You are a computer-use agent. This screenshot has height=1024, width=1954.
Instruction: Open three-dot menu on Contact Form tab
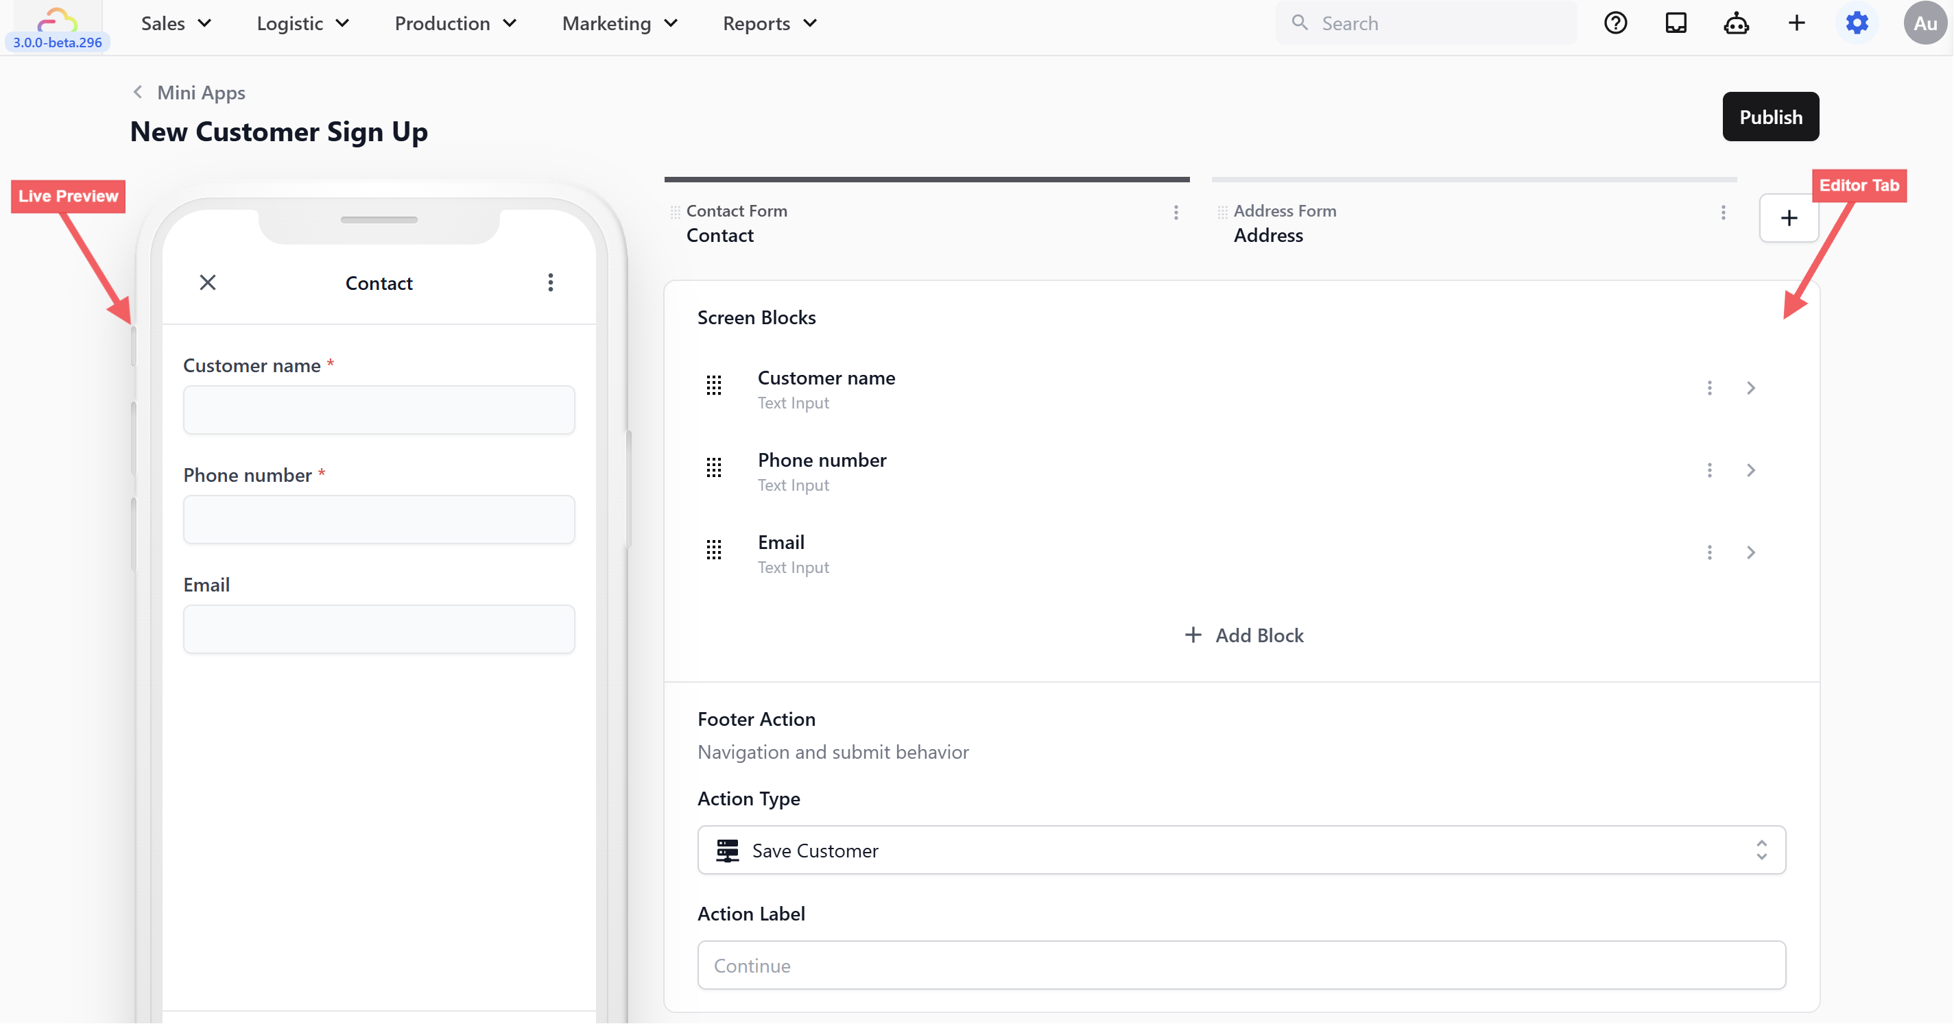(x=1176, y=213)
